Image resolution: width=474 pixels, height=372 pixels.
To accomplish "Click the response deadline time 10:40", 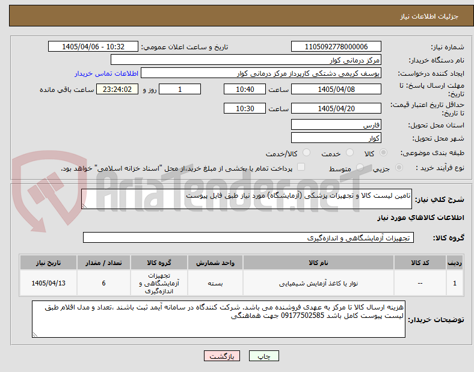I will coord(245,89).
